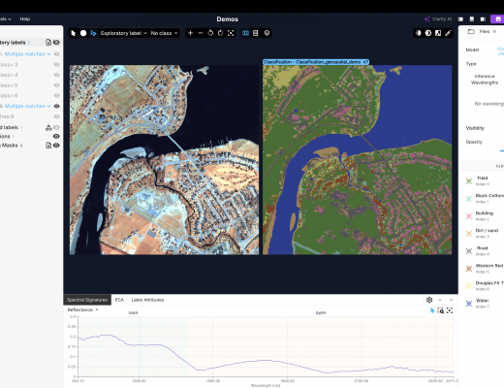The height and width of the screenshot is (388, 504).
Task: Expand first Multiple matches chevron
Action: 48,54
